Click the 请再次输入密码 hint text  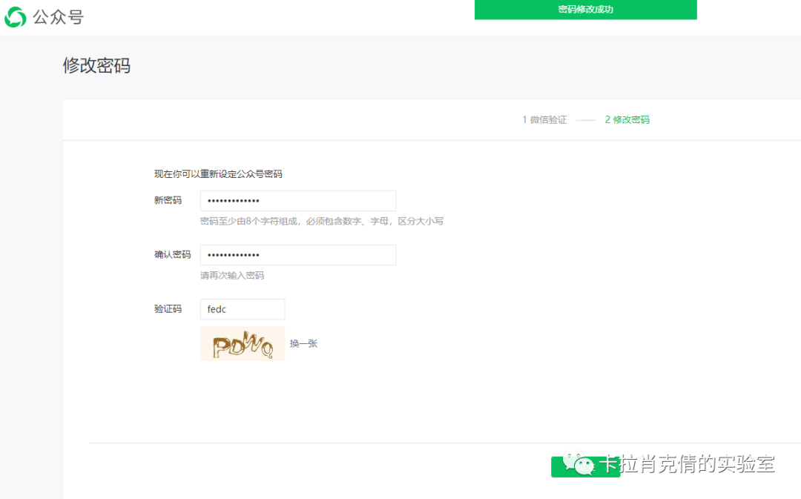[x=230, y=275]
